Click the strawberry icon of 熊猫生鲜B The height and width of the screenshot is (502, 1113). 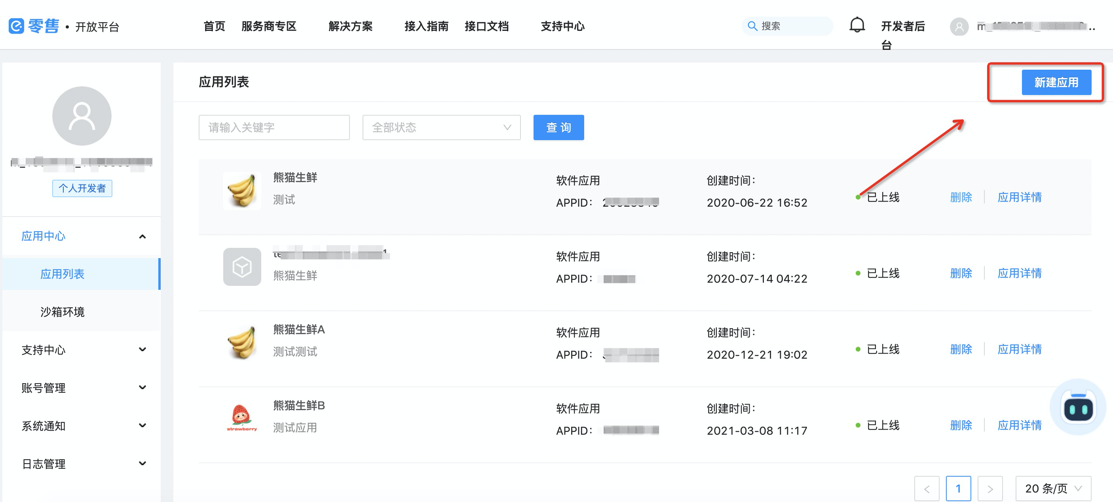[241, 417]
